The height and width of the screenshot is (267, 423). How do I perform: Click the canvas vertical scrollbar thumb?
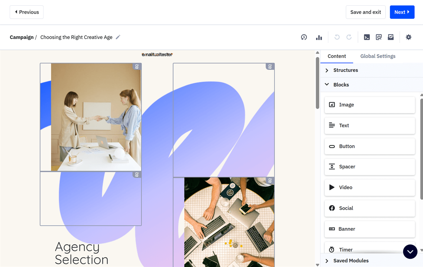click(x=318, y=83)
